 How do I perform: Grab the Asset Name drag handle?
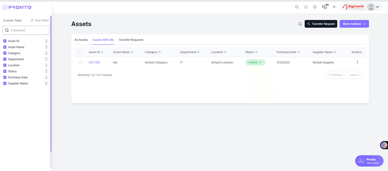coord(46,47)
